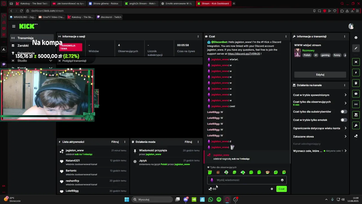362x204 pixels.
Task: Toggle the chat bubble widget icon
Action: (x=356, y=94)
